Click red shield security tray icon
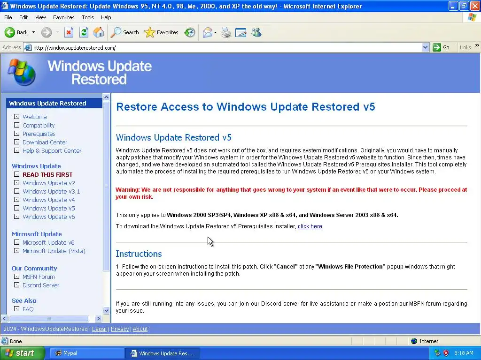This screenshot has height=360, width=481. pyautogui.click(x=446, y=353)
